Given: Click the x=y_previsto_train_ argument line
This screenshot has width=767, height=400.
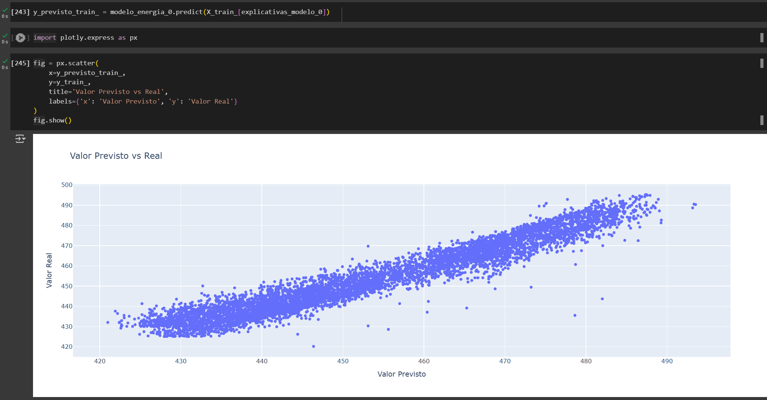Looking at the screenshot, I should pos(87,73).
